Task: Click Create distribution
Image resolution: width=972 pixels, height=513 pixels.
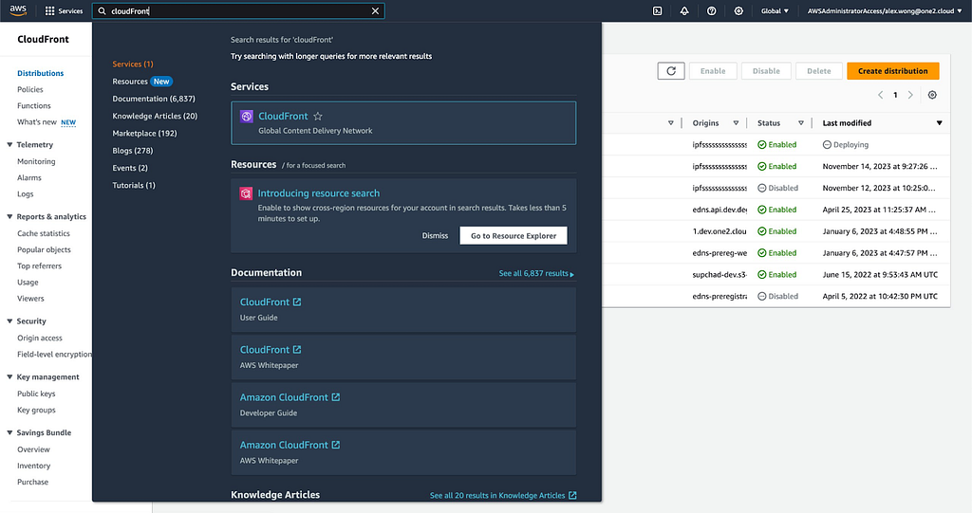Action: [892, 70]
